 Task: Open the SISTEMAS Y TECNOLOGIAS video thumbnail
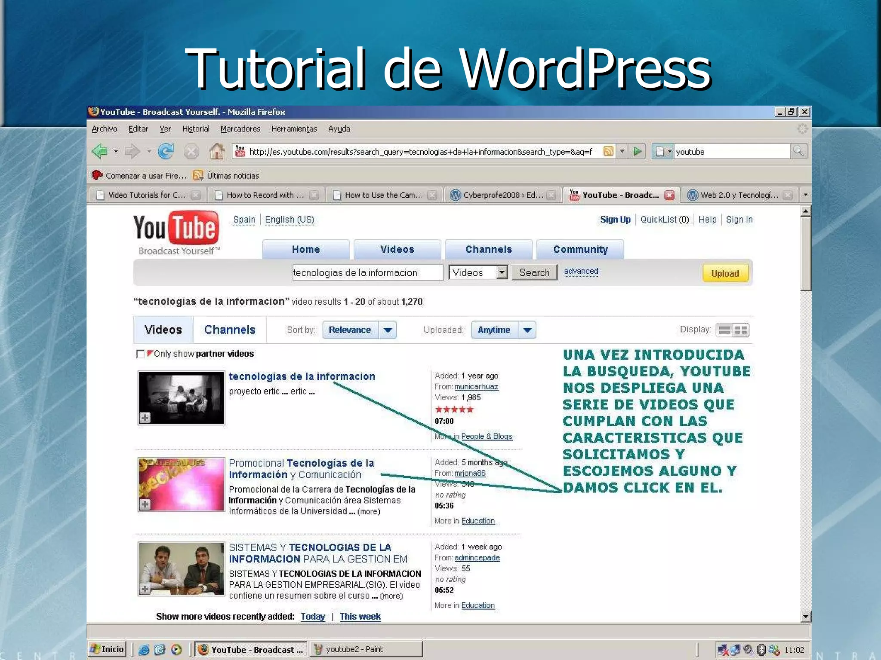pyautogui.click(x=181, y=569)
